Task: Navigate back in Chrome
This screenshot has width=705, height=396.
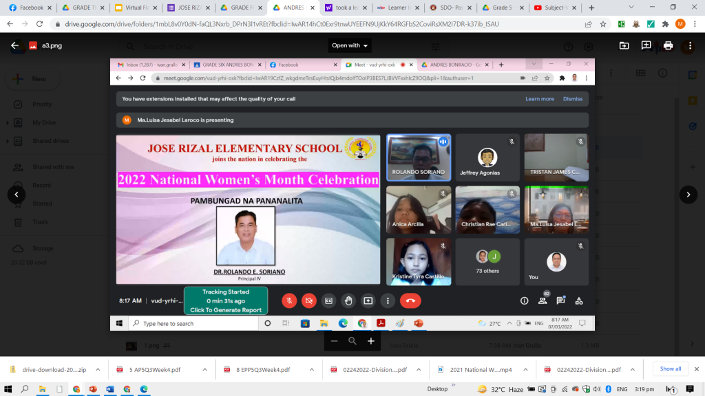Action: tap(10, 24)
